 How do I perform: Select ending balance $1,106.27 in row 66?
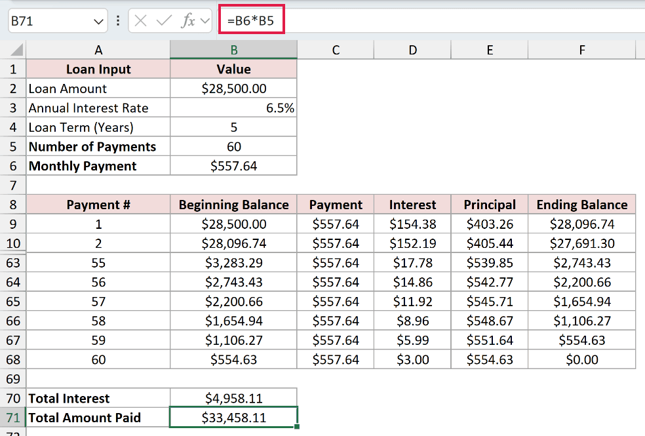pyautogui.click(x=581, y=321)
